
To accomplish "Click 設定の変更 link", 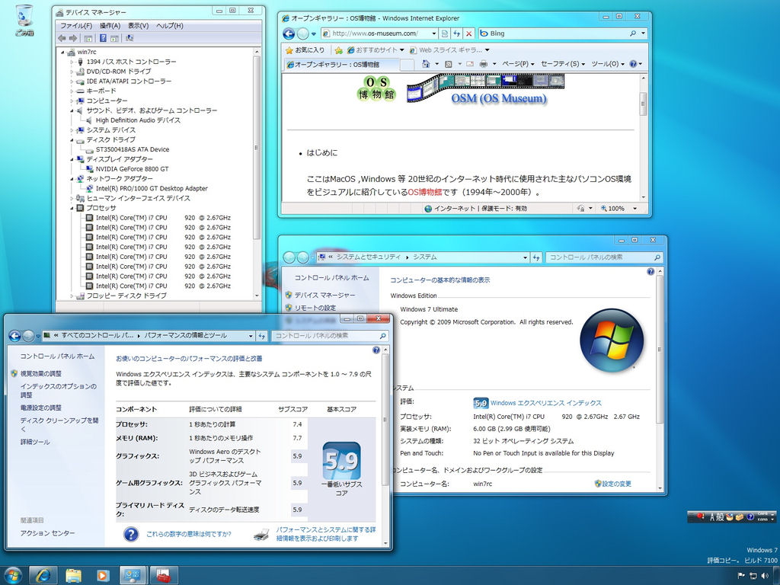I will (x=616, y=484).
